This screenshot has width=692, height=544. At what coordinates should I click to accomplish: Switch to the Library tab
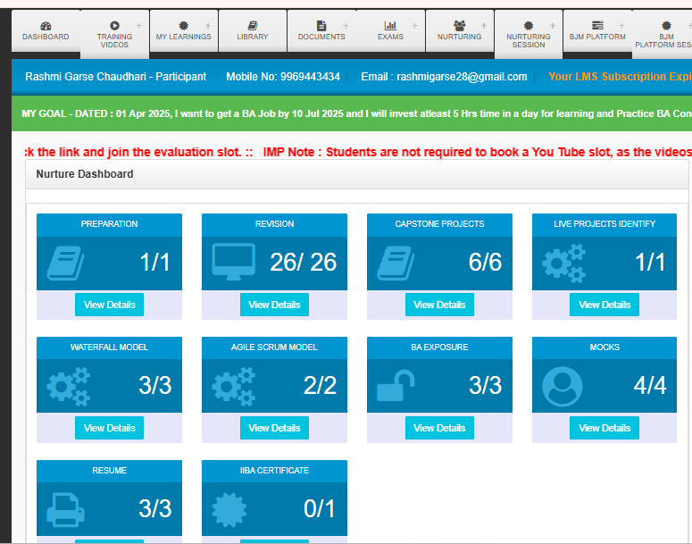tap(253, 31)
